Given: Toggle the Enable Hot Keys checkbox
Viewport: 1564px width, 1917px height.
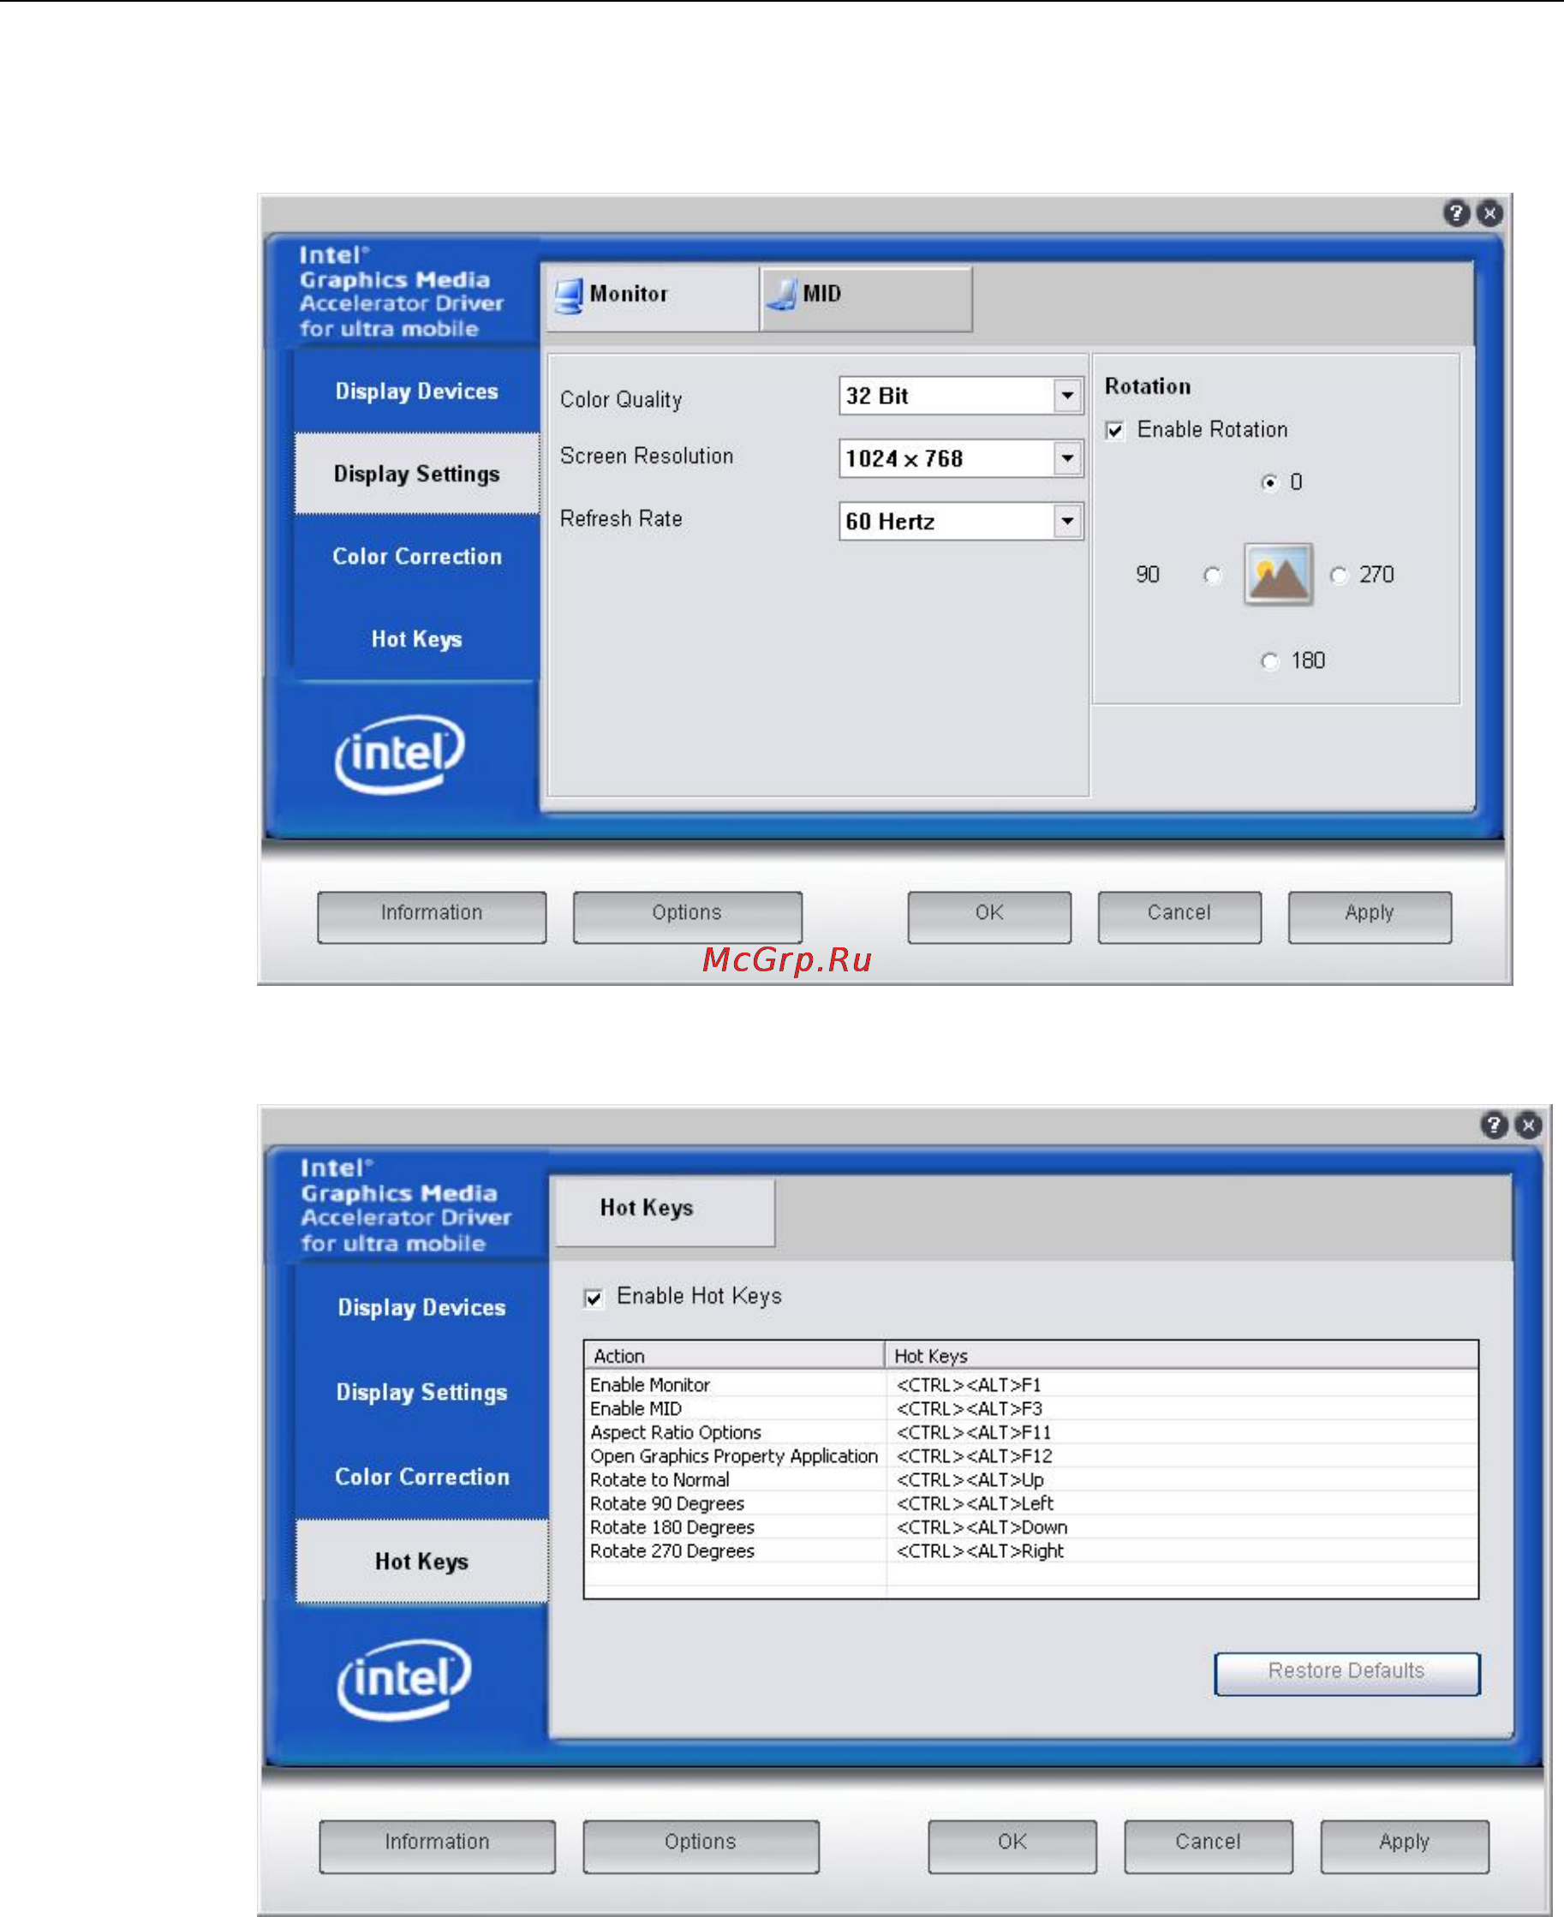Looking at the screenshot, I should 593,1297.
